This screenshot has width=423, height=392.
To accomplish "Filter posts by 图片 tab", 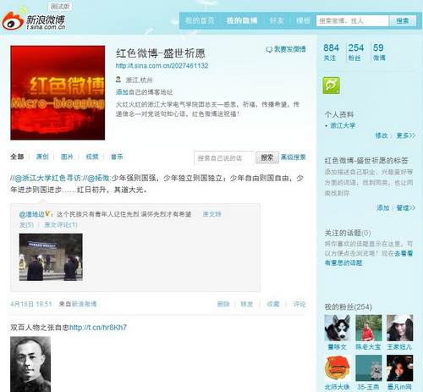I will pyautogui.click(x=67, y=157).
